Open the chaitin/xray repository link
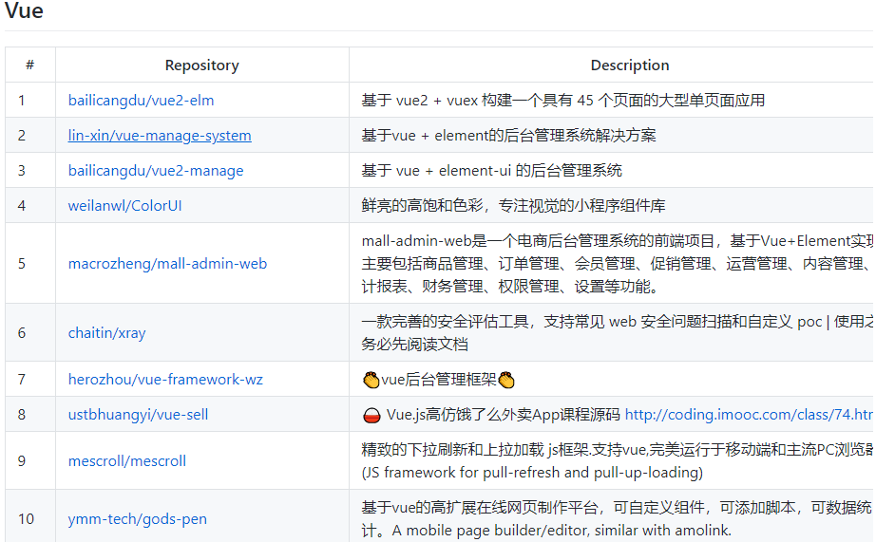Viewport: 876px width, 542px height. tap(106, 333)
